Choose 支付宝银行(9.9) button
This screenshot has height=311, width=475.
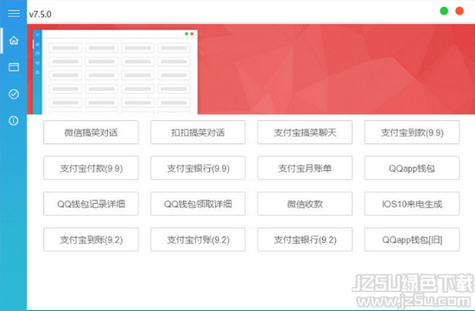198,168
